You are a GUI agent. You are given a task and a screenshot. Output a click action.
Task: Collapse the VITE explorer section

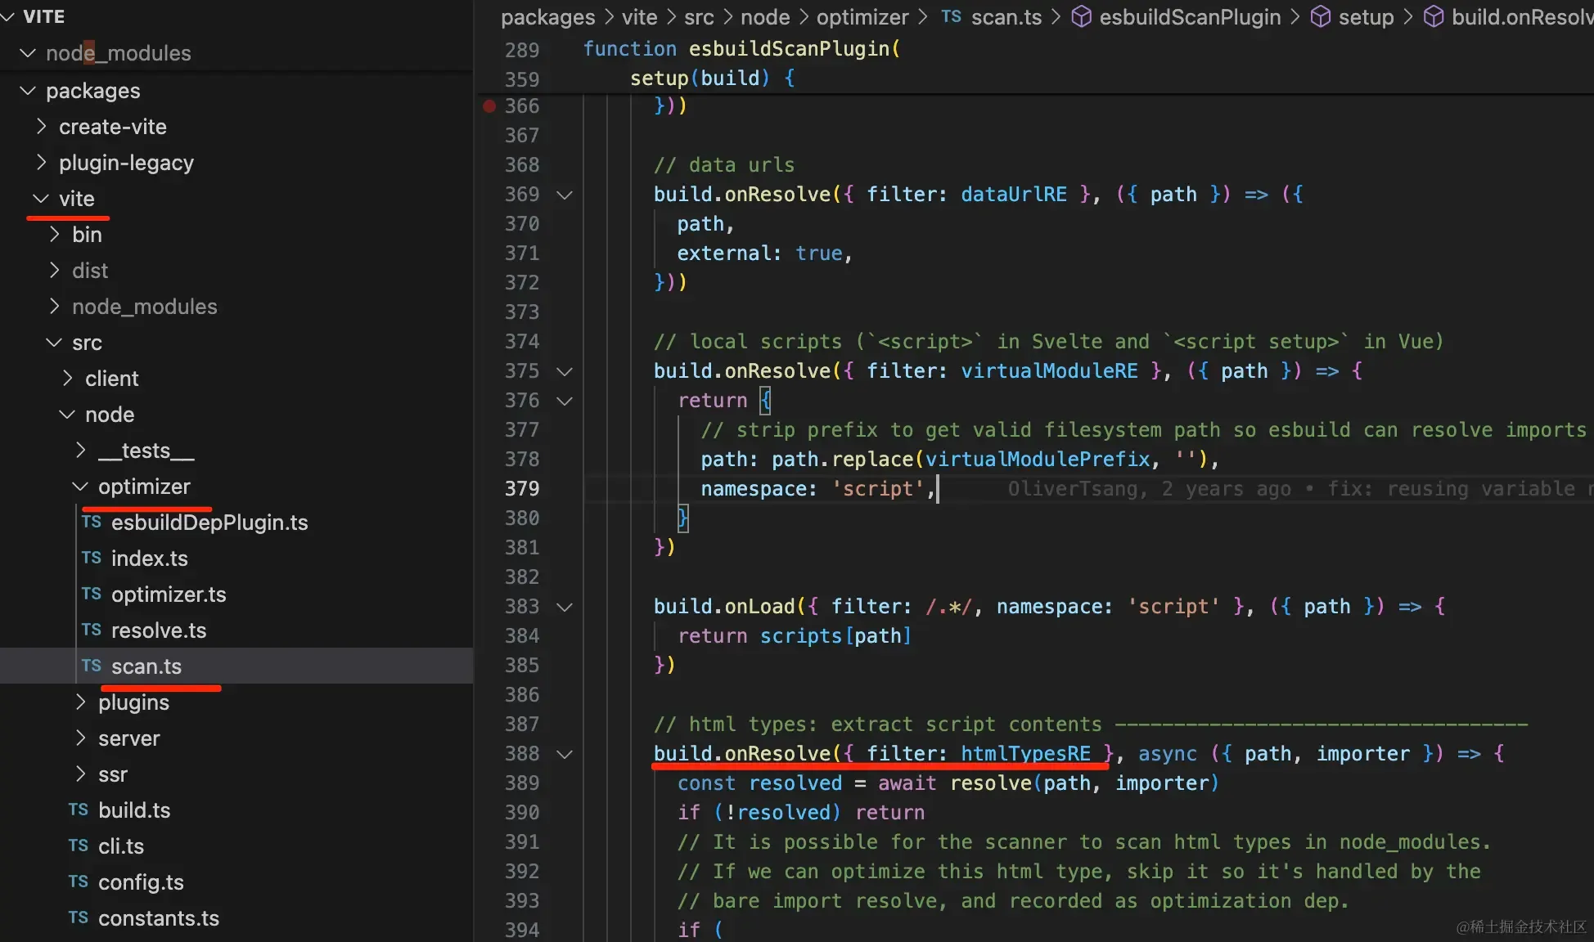click(x=8, y=16)
